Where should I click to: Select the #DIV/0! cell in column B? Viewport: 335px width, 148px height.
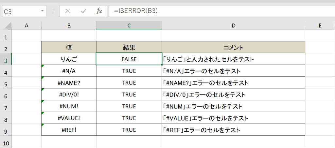[69, 94]
